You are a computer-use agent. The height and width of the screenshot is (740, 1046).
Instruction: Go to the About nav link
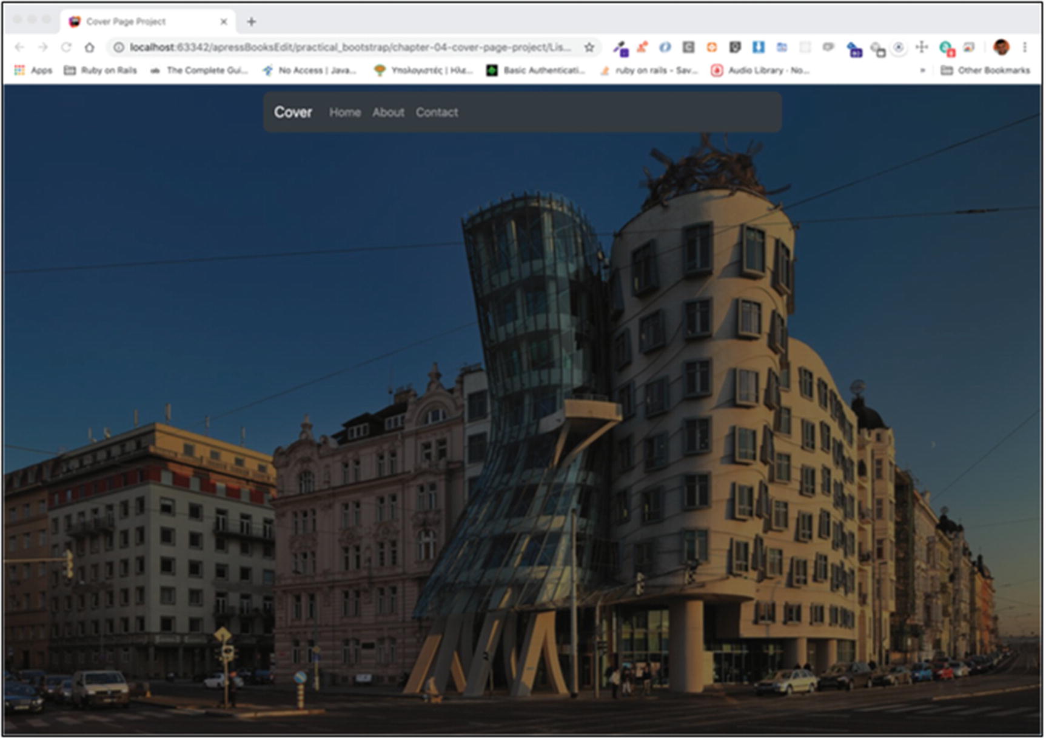tap(388, 113)
